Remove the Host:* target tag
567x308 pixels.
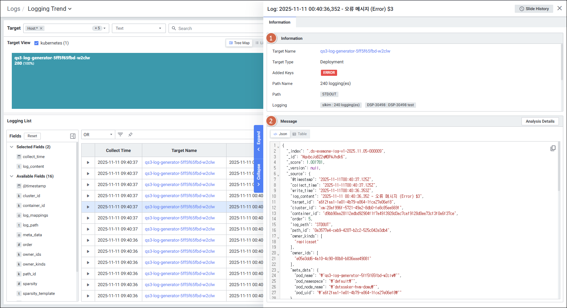pyautogui.click(x=41, y=28)
